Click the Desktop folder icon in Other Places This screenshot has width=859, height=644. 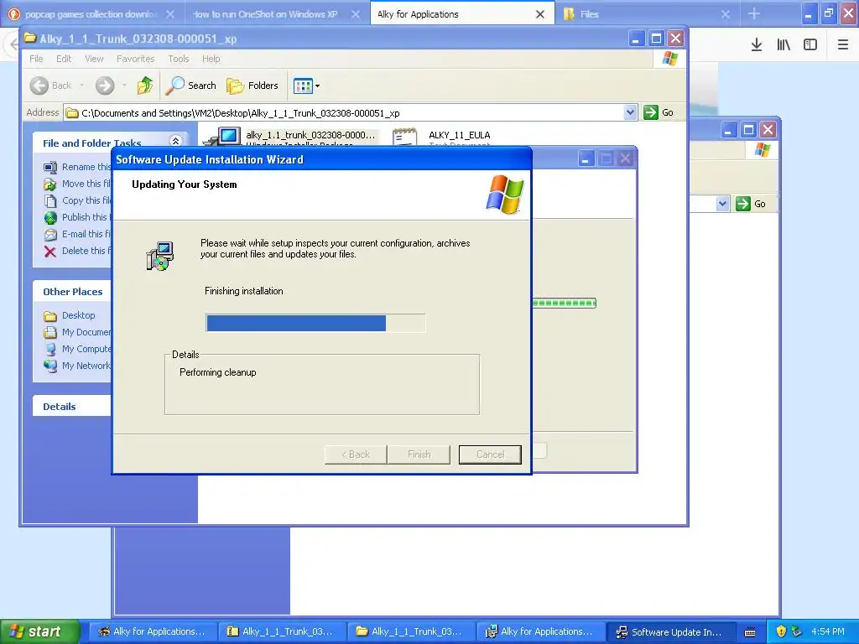point(49,316)
